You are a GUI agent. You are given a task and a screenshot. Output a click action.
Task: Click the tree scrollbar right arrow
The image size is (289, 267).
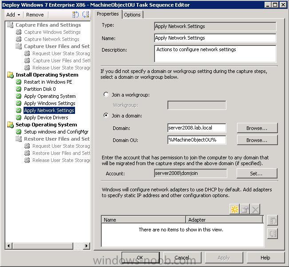tap(86, 246)
